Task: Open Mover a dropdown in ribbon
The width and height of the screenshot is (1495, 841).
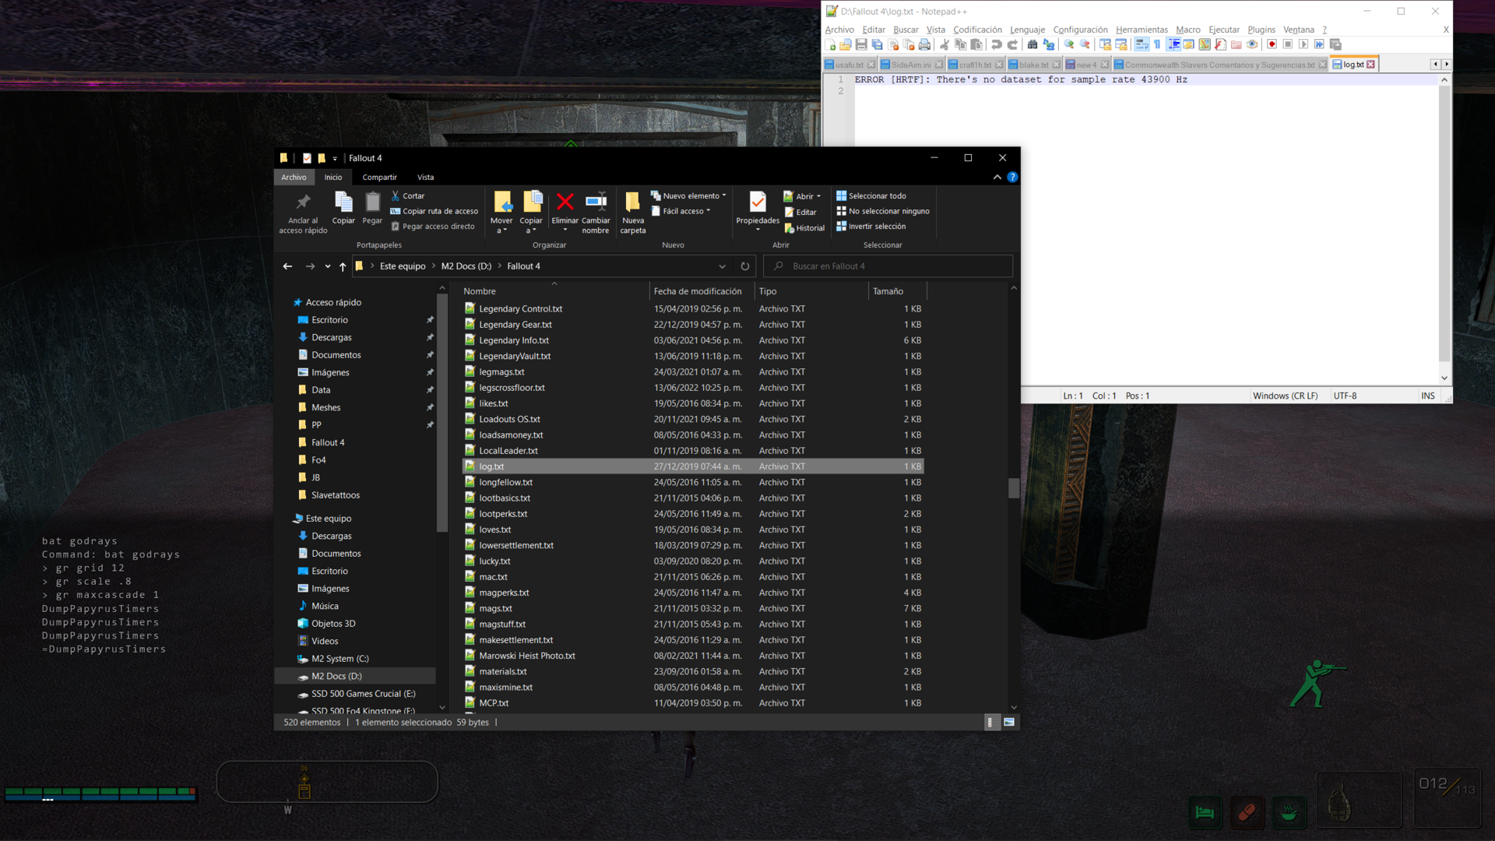Action: coord(501,226)
